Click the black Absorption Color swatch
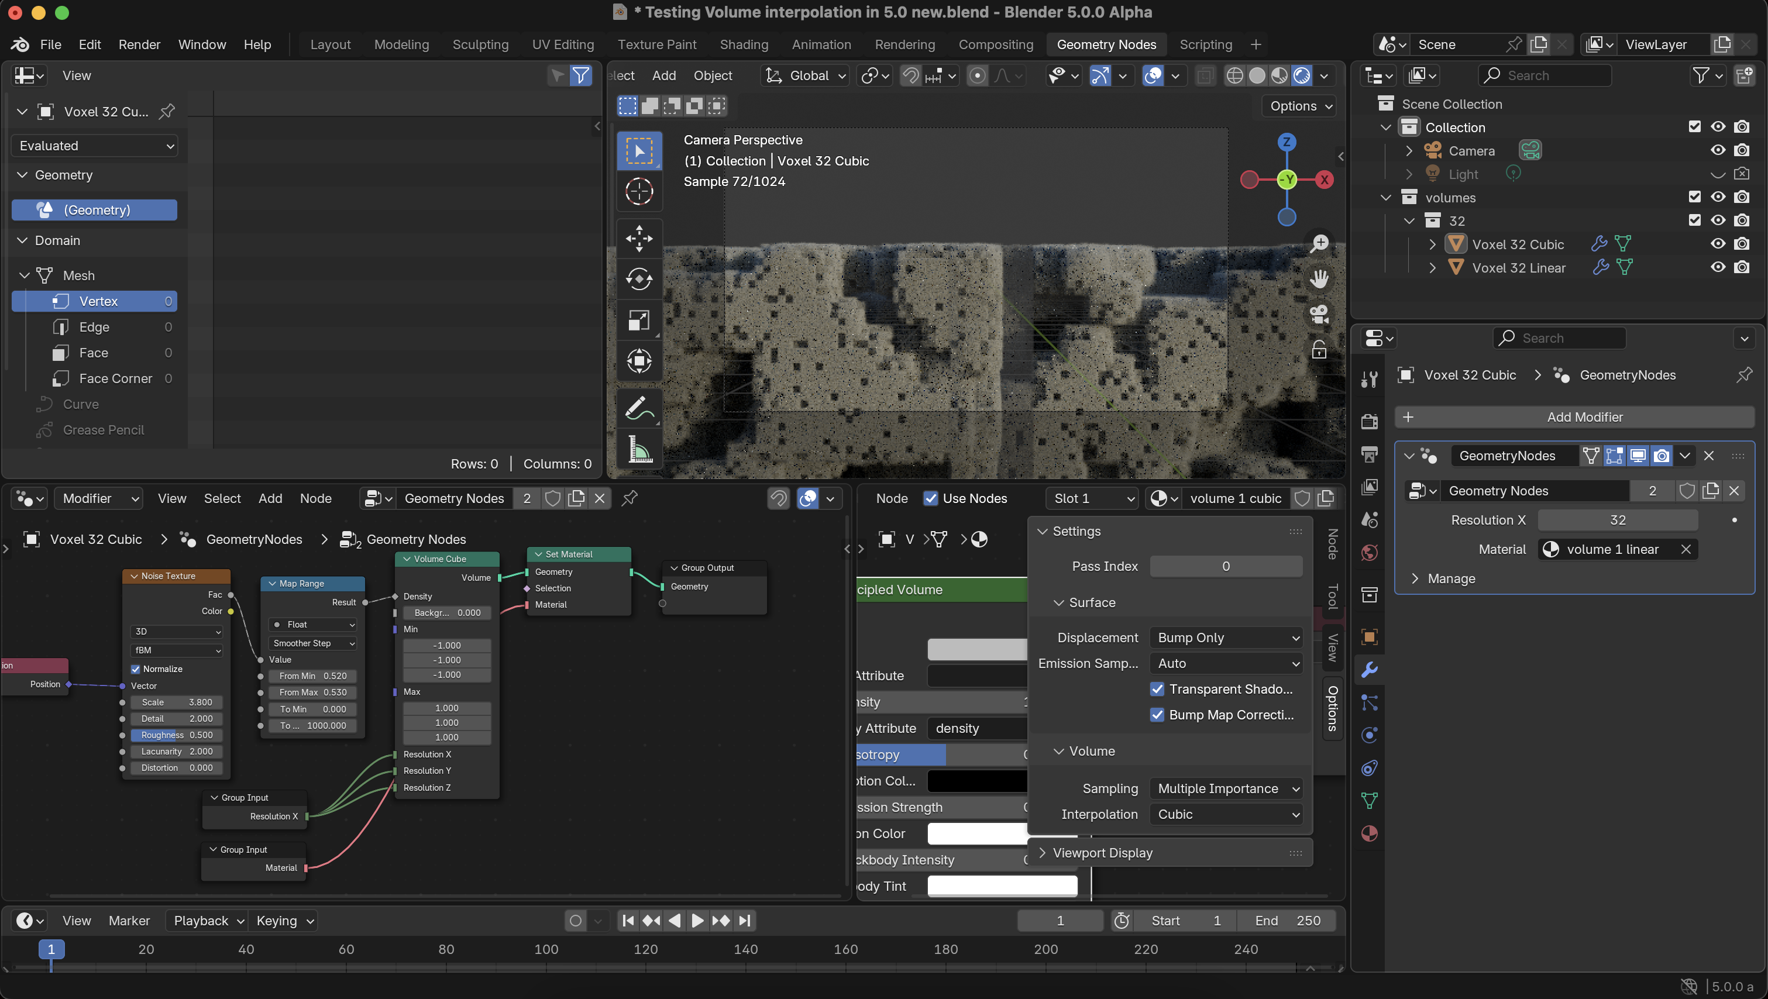This screenshot has height=999, width=1768. click(978, 781)
